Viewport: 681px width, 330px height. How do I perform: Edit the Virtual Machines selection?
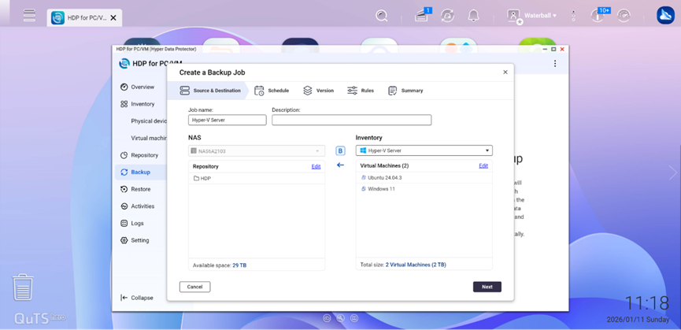tap(483, 166)
